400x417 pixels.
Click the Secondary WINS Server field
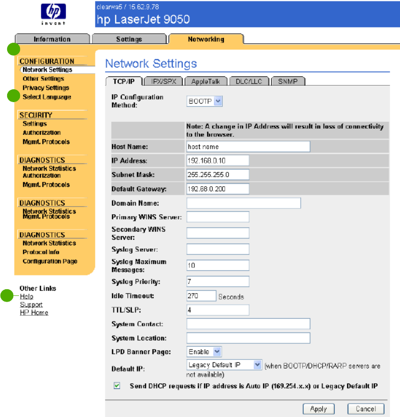coord(218,233)
